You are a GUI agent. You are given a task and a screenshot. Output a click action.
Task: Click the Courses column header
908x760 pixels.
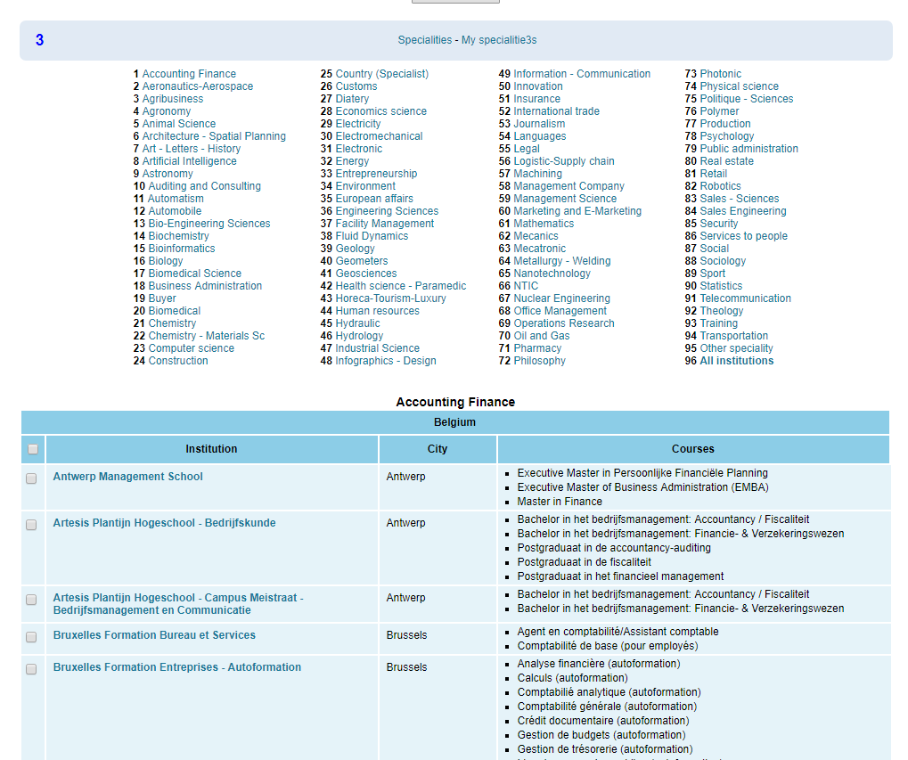(692, 449)
